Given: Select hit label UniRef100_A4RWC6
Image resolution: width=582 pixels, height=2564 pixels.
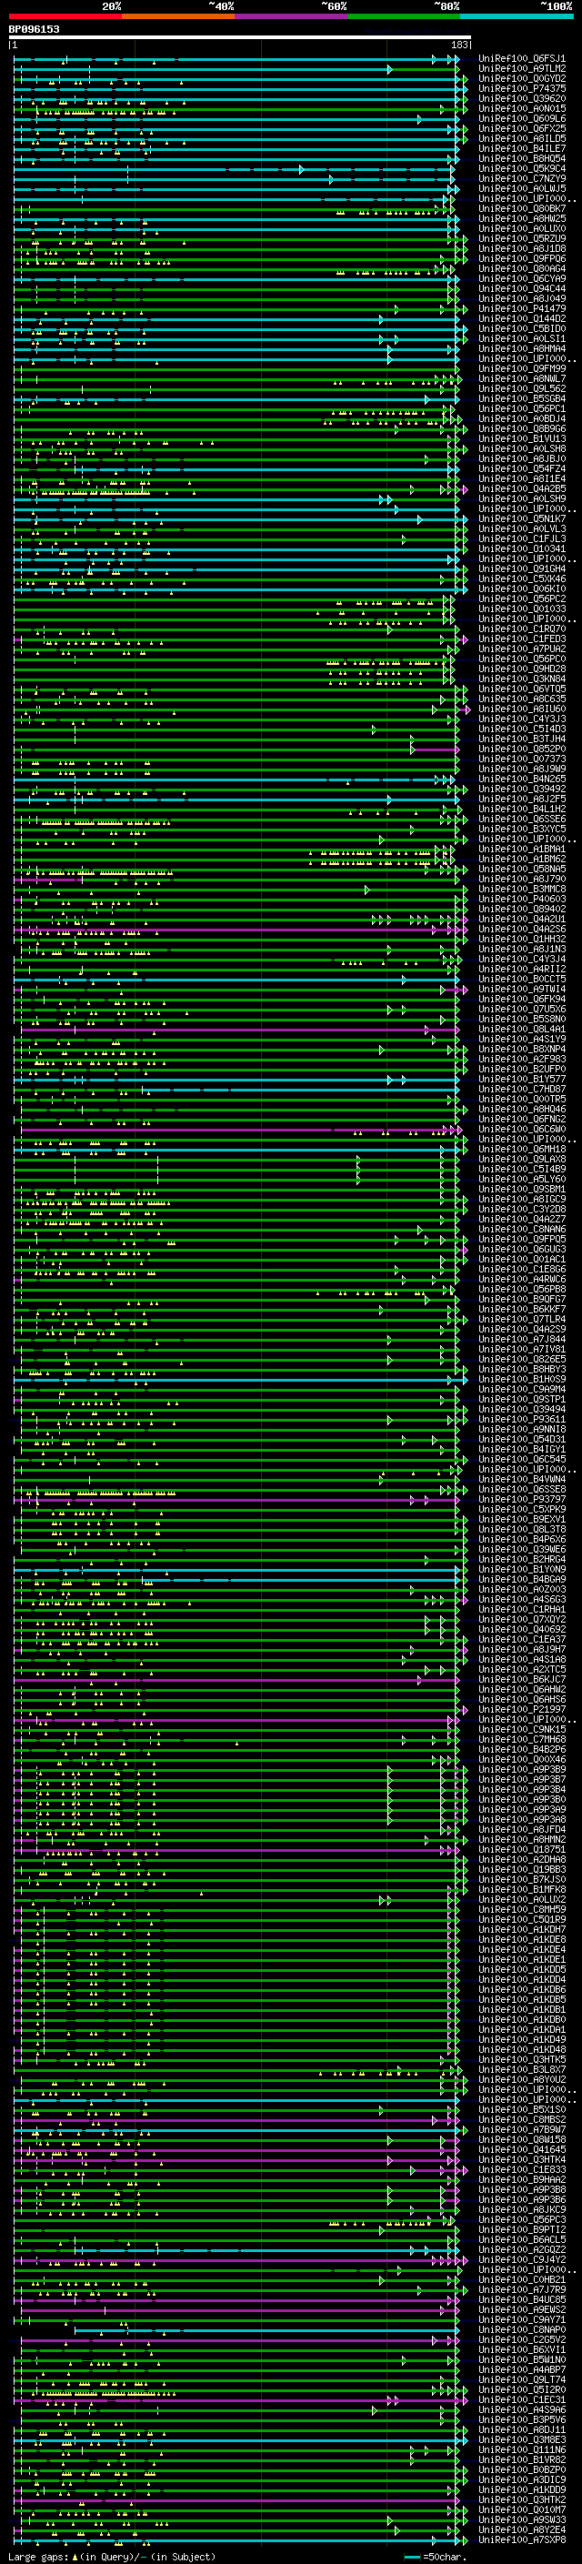Looking at the screenshot, I should tap(522, 1279).
